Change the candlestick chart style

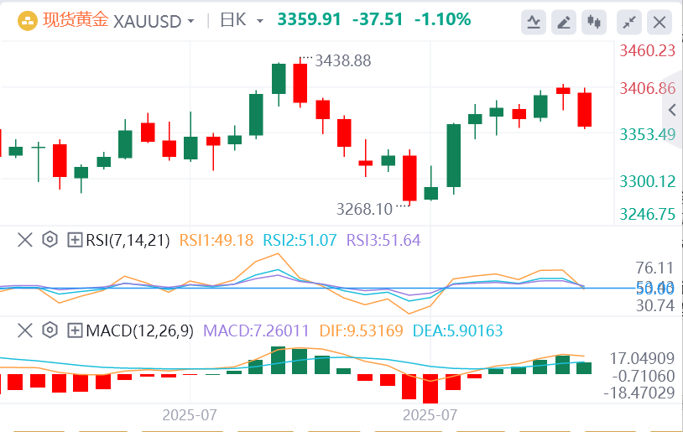click(x=596, y=22)
